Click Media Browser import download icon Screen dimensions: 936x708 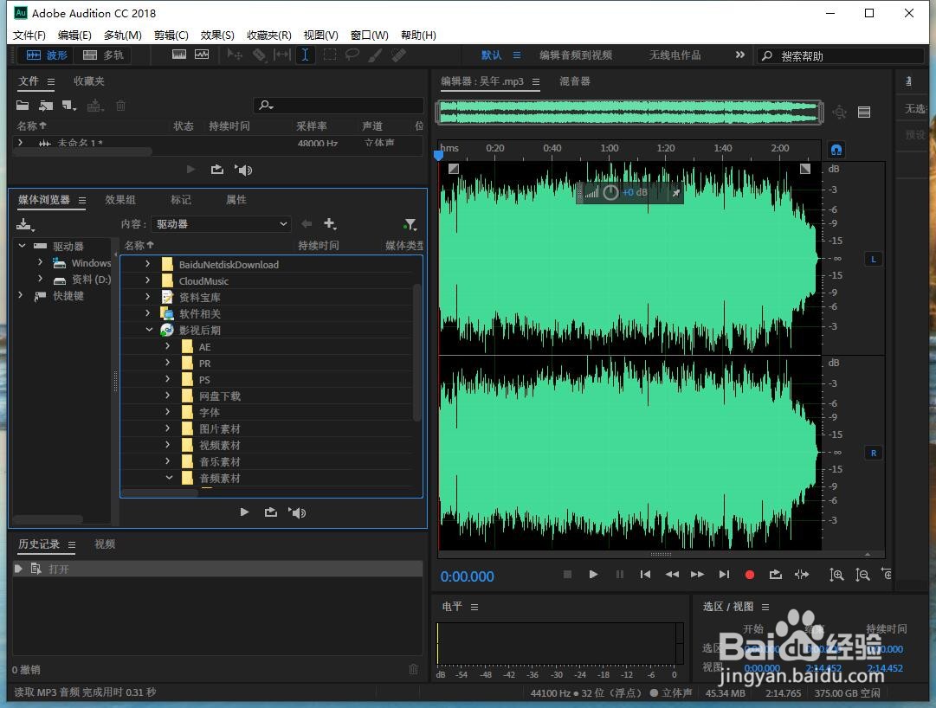(26, 224)
